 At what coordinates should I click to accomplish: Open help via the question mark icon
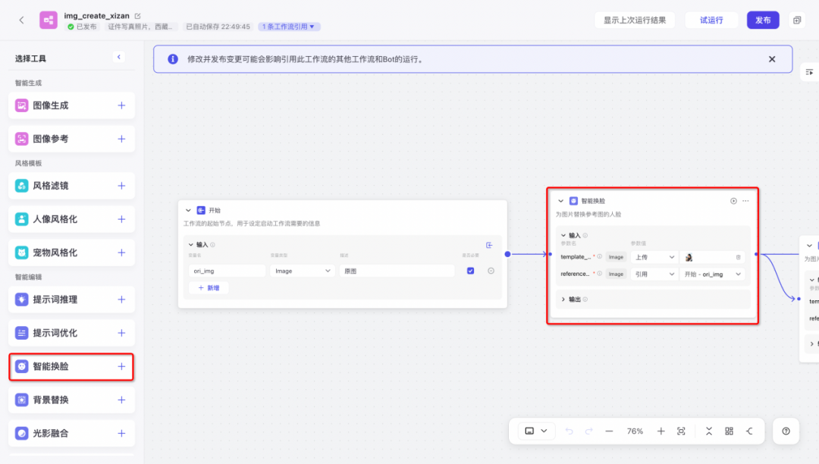click(786, 431)
